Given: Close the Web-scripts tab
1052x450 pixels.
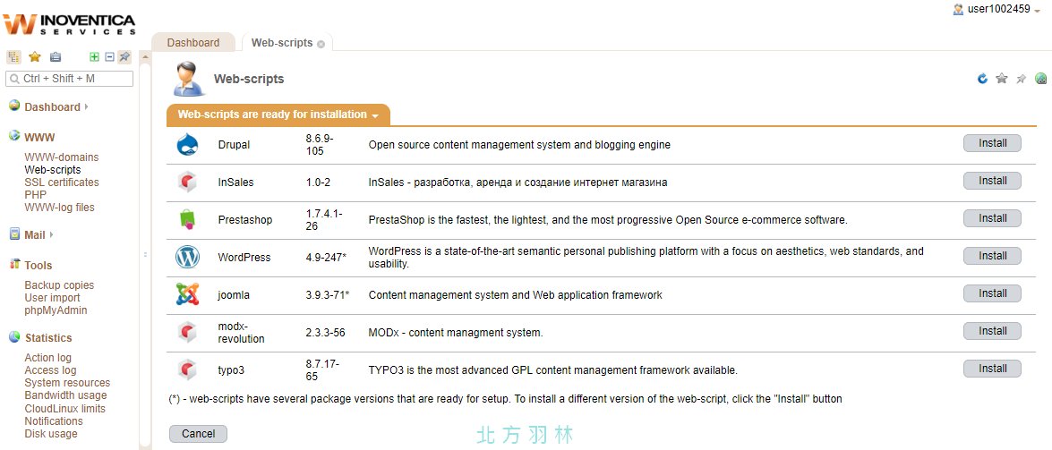Looking at the screenshot, I should 321,44.
